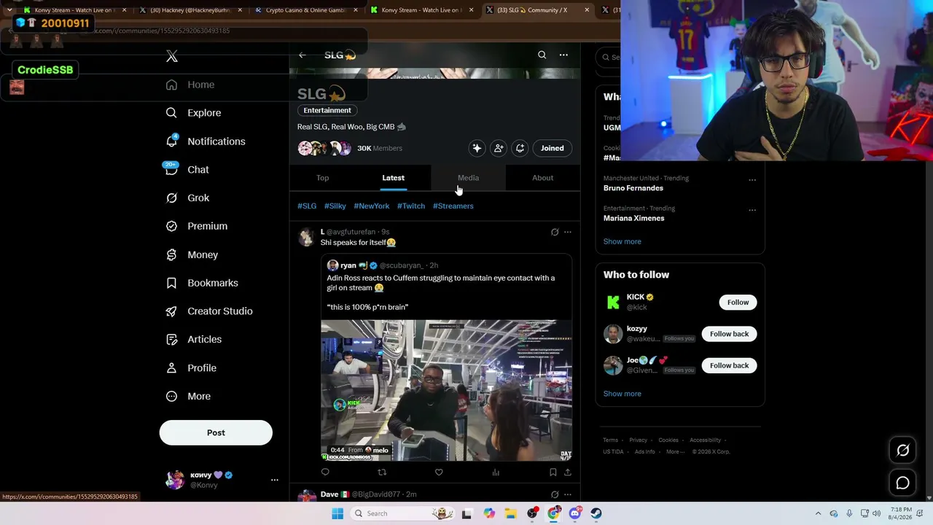Open the Bruno Fernandes trending topic

[x=633, y=188]
